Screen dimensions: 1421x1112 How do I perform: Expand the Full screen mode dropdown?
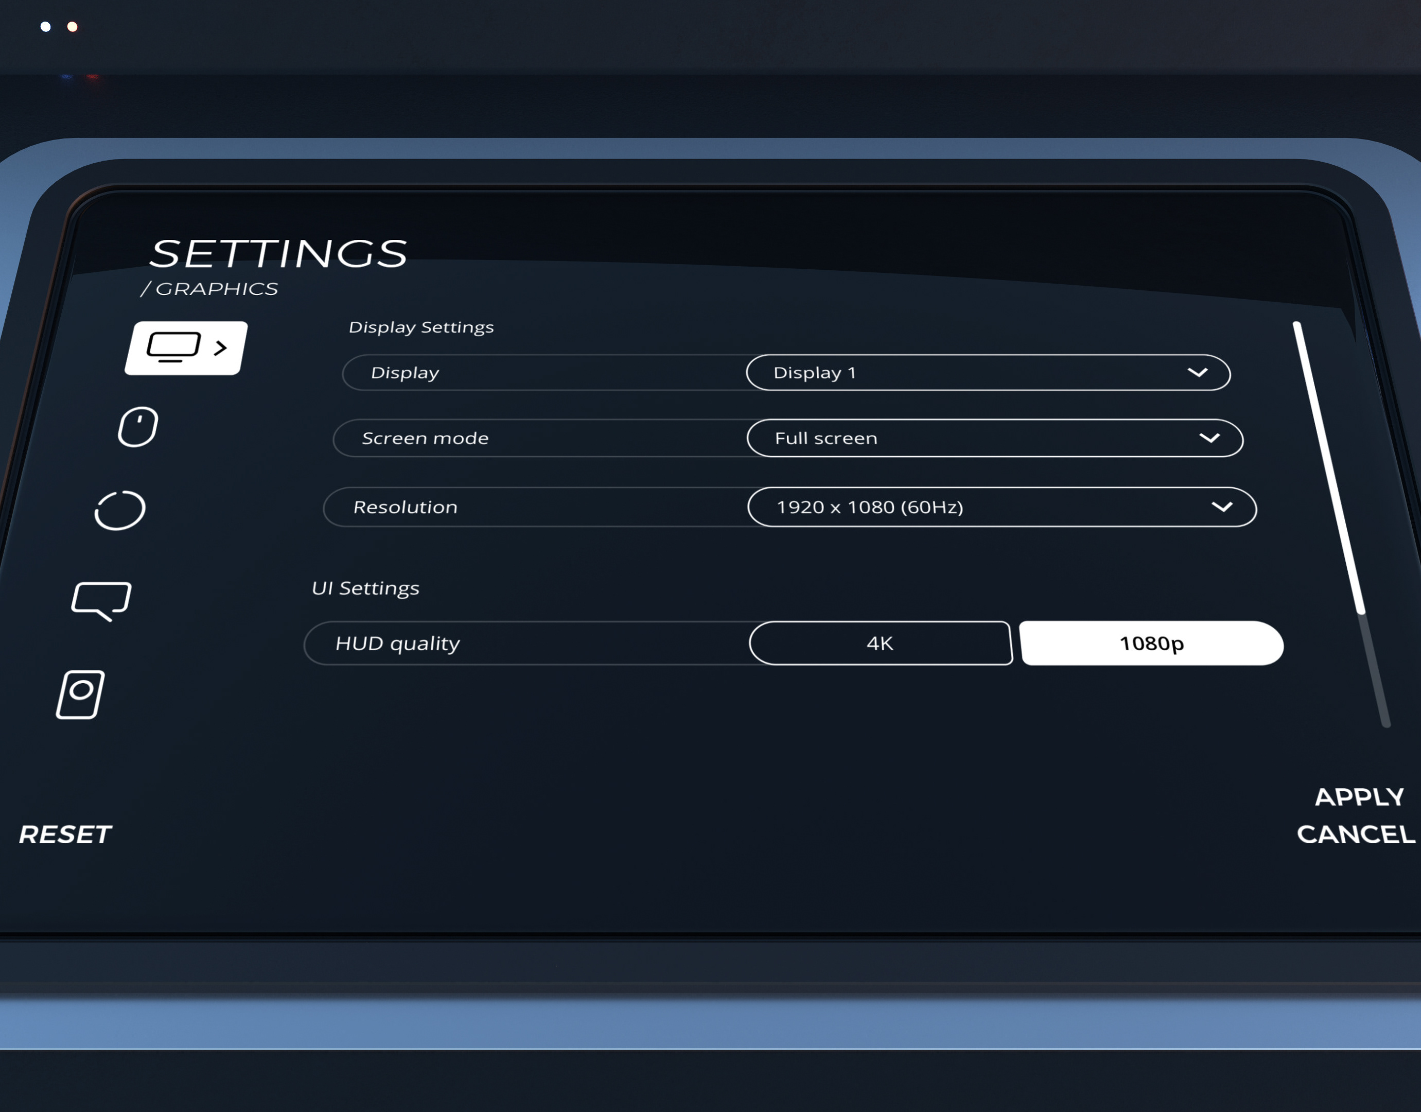[x=995, y=438]
